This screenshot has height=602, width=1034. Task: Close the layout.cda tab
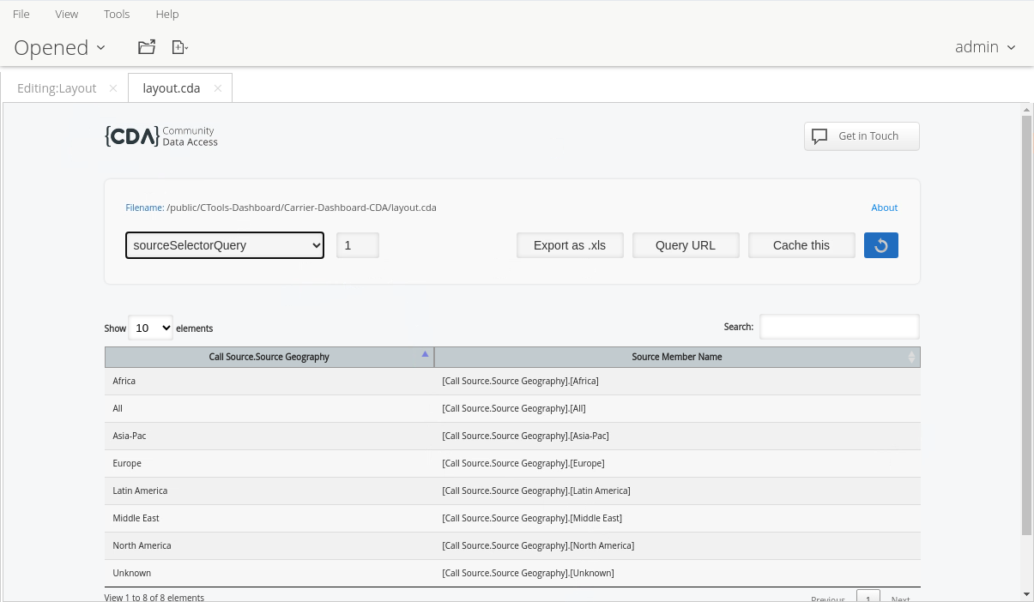(x=218, y=88)
